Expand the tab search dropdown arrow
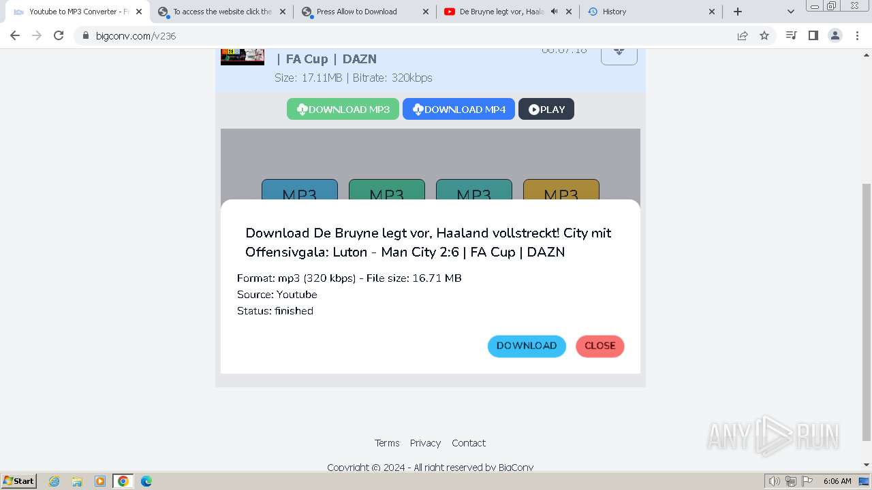872x490 pixels. point(791,12)
